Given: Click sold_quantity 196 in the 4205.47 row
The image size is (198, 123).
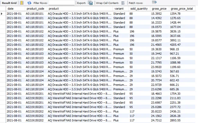Looking at the screenshot, I should (x=132, y=45).
